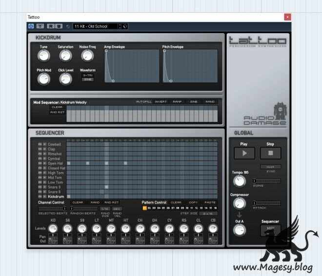
Task: Click Pattern Control PASTE
Action: click(x=210, y=203)
